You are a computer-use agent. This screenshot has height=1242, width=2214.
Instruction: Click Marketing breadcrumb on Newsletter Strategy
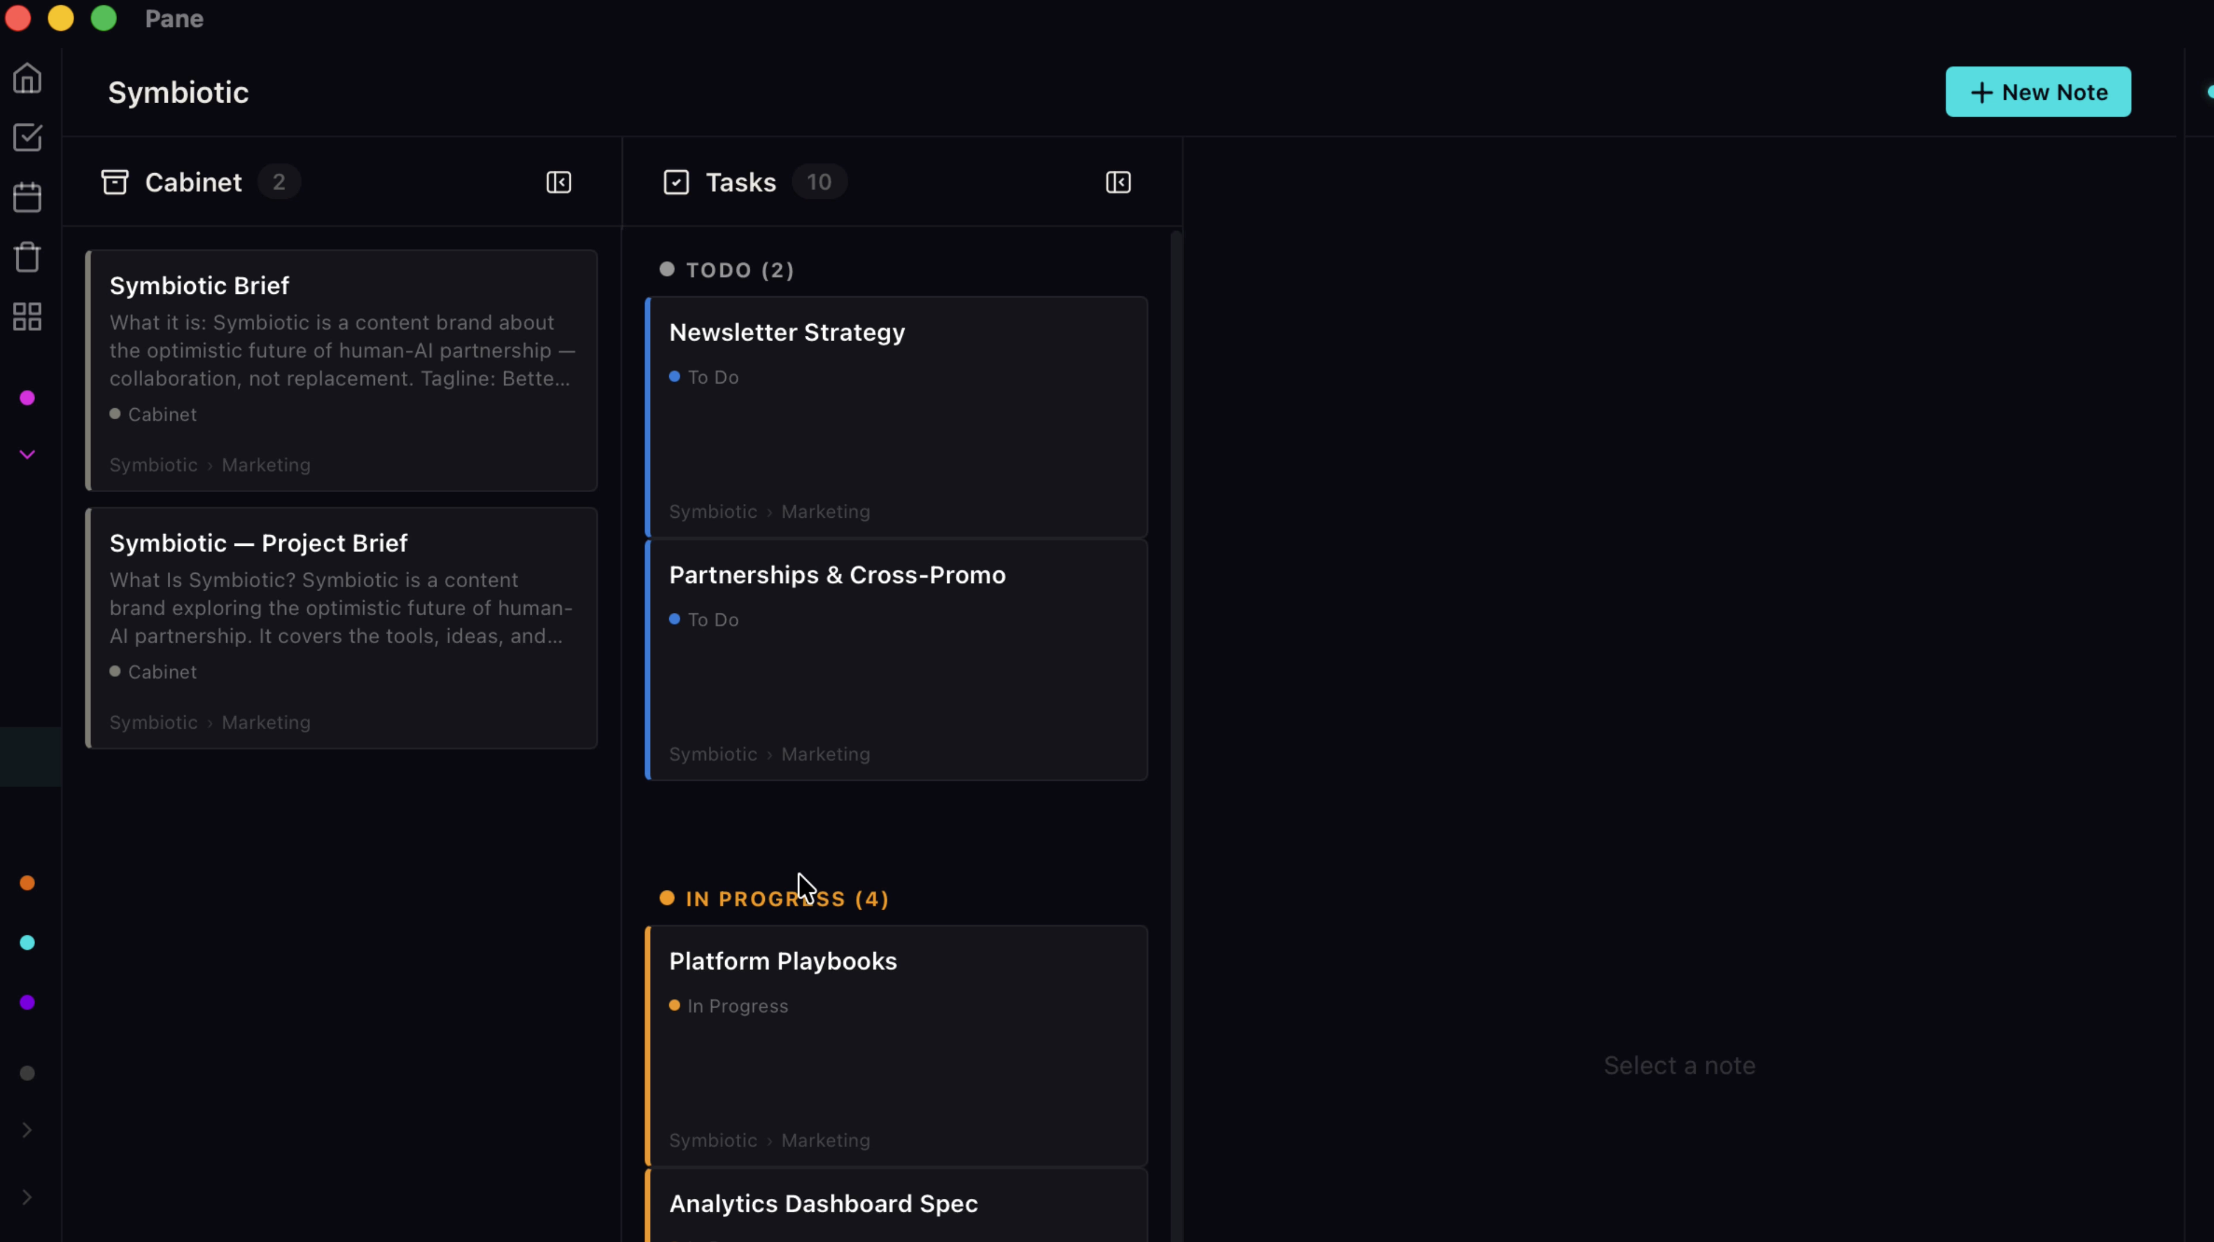[x=826, y=511]
